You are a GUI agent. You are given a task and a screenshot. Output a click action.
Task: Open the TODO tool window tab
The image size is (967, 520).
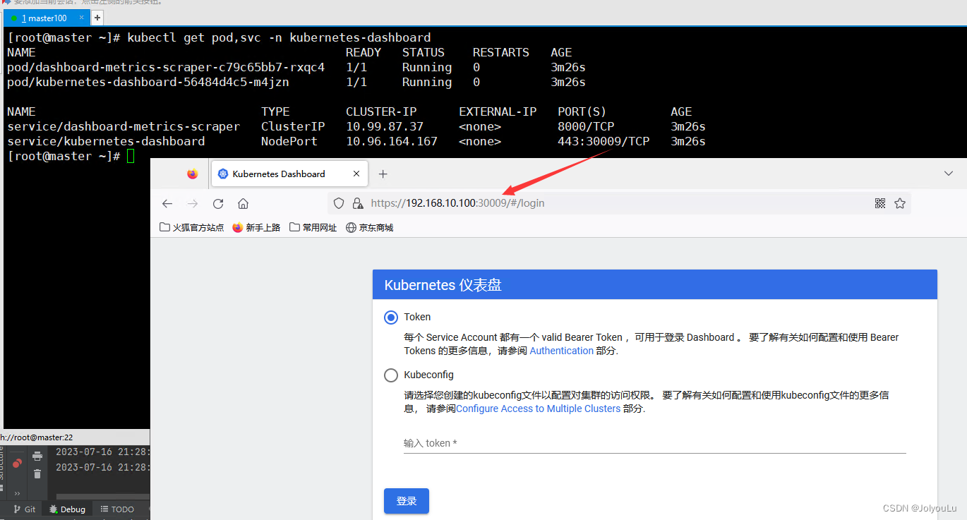click(117, 509)
